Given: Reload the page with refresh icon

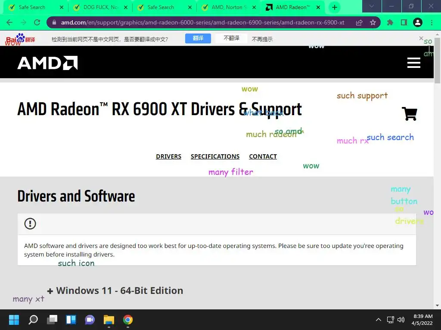Looking at the screenshot, I should click(x=37, y=22).
